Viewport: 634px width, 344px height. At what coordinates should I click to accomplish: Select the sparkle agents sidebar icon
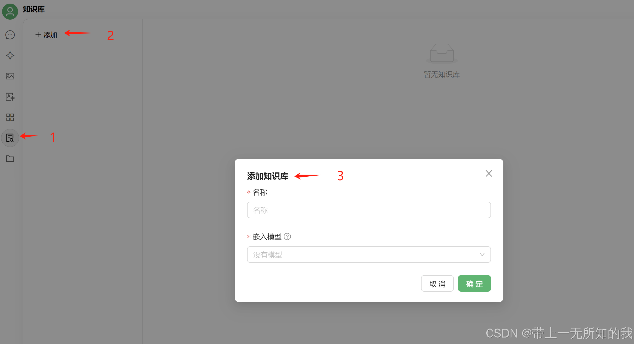tap(10, 55)
